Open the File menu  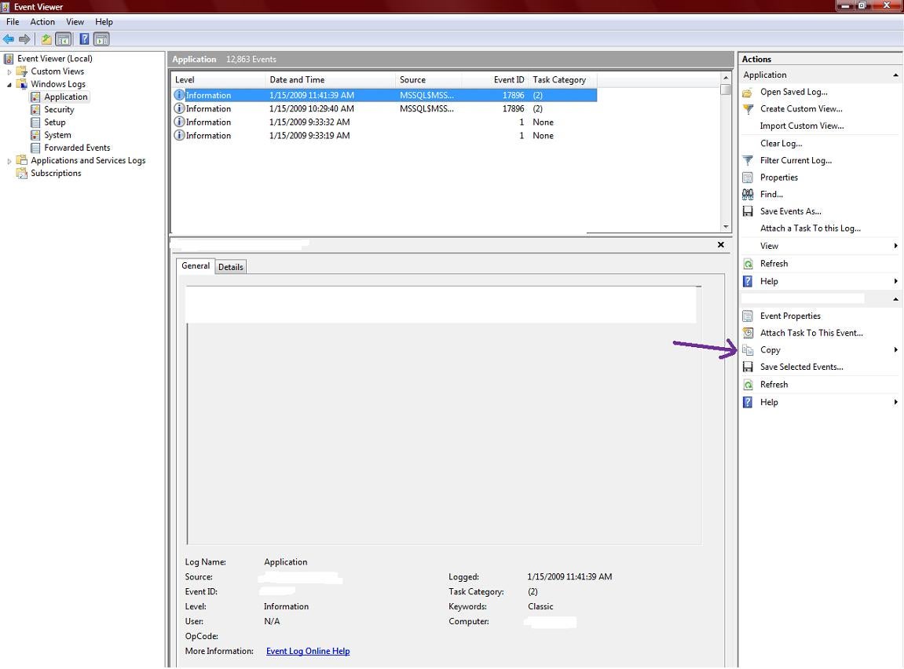tap(13, 22)
